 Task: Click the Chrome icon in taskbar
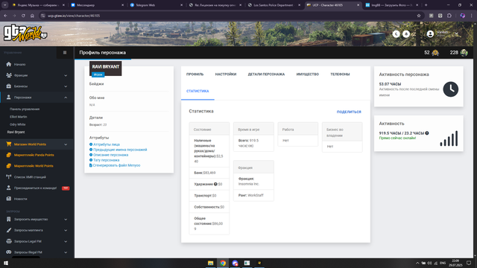pyautogui.click(x=223, y=263)
